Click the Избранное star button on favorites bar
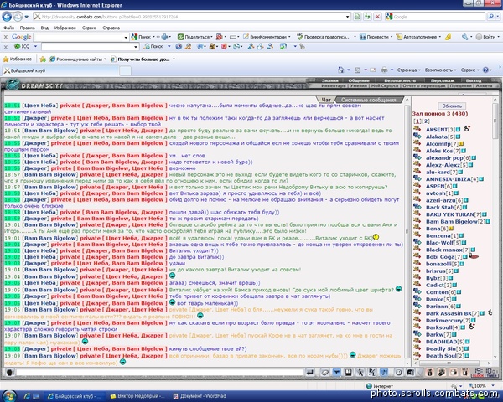Viewport: 503px width, 402px height. pyautogui.click(x=18, y=59)
